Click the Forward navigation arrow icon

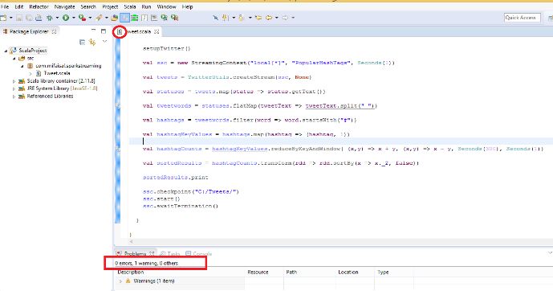[285, 18]
